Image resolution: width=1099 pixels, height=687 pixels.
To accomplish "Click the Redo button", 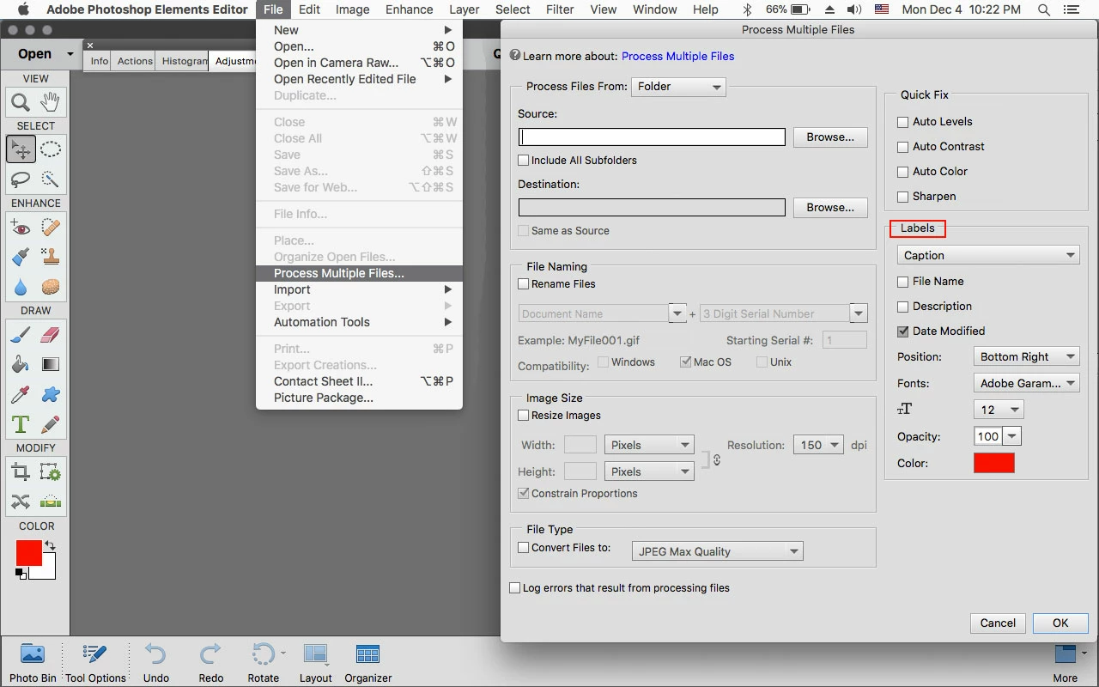I will [211, 662].
